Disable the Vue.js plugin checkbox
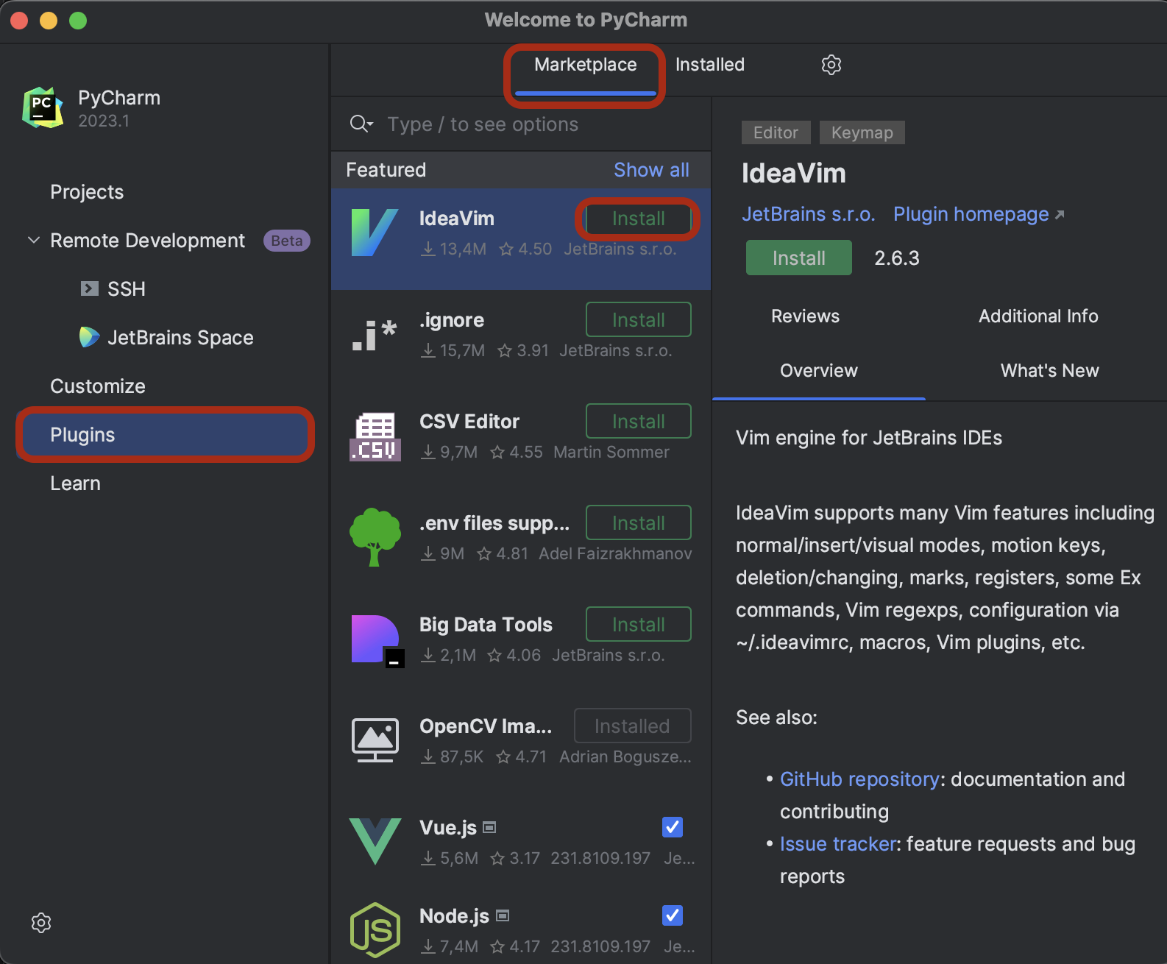This screenshot has height=964, width=1167. (673, 827)
